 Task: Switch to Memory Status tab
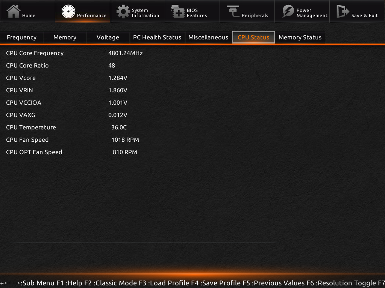(x=300, y=37)
